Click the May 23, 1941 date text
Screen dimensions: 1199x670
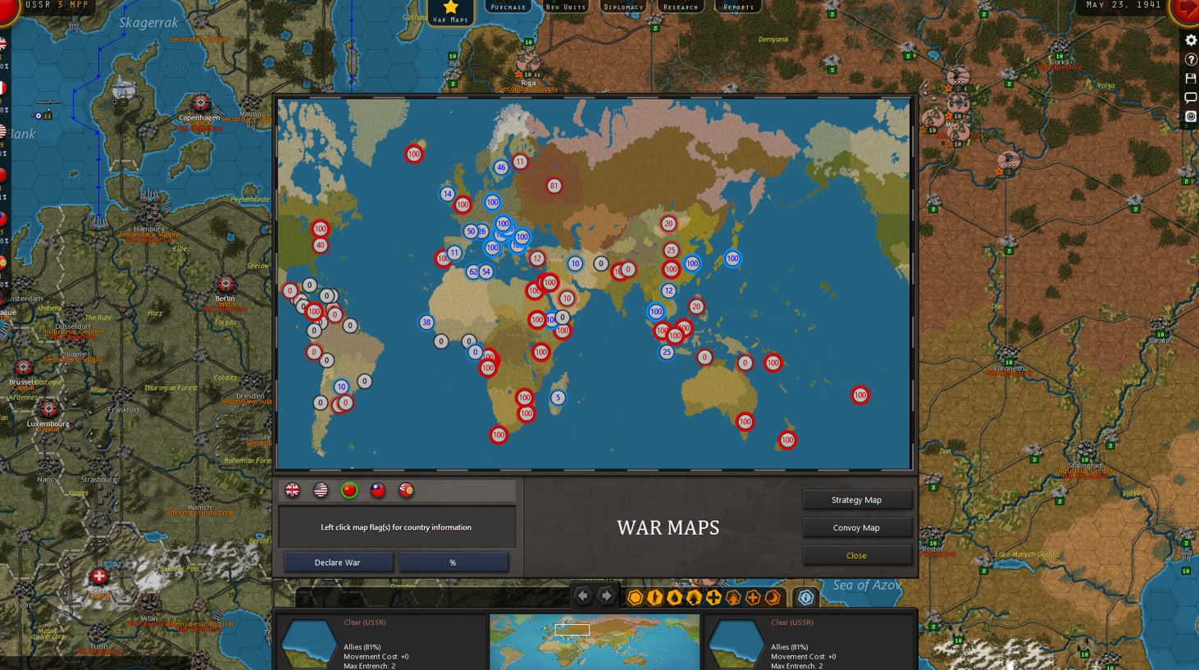coord(1124,5)
